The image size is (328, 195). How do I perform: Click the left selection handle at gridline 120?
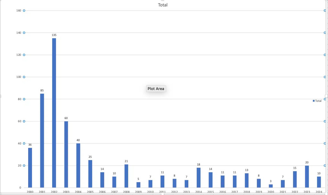pos(24,55)
